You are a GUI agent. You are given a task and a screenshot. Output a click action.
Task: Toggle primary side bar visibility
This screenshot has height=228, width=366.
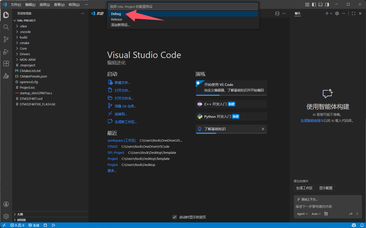point(314,5)
